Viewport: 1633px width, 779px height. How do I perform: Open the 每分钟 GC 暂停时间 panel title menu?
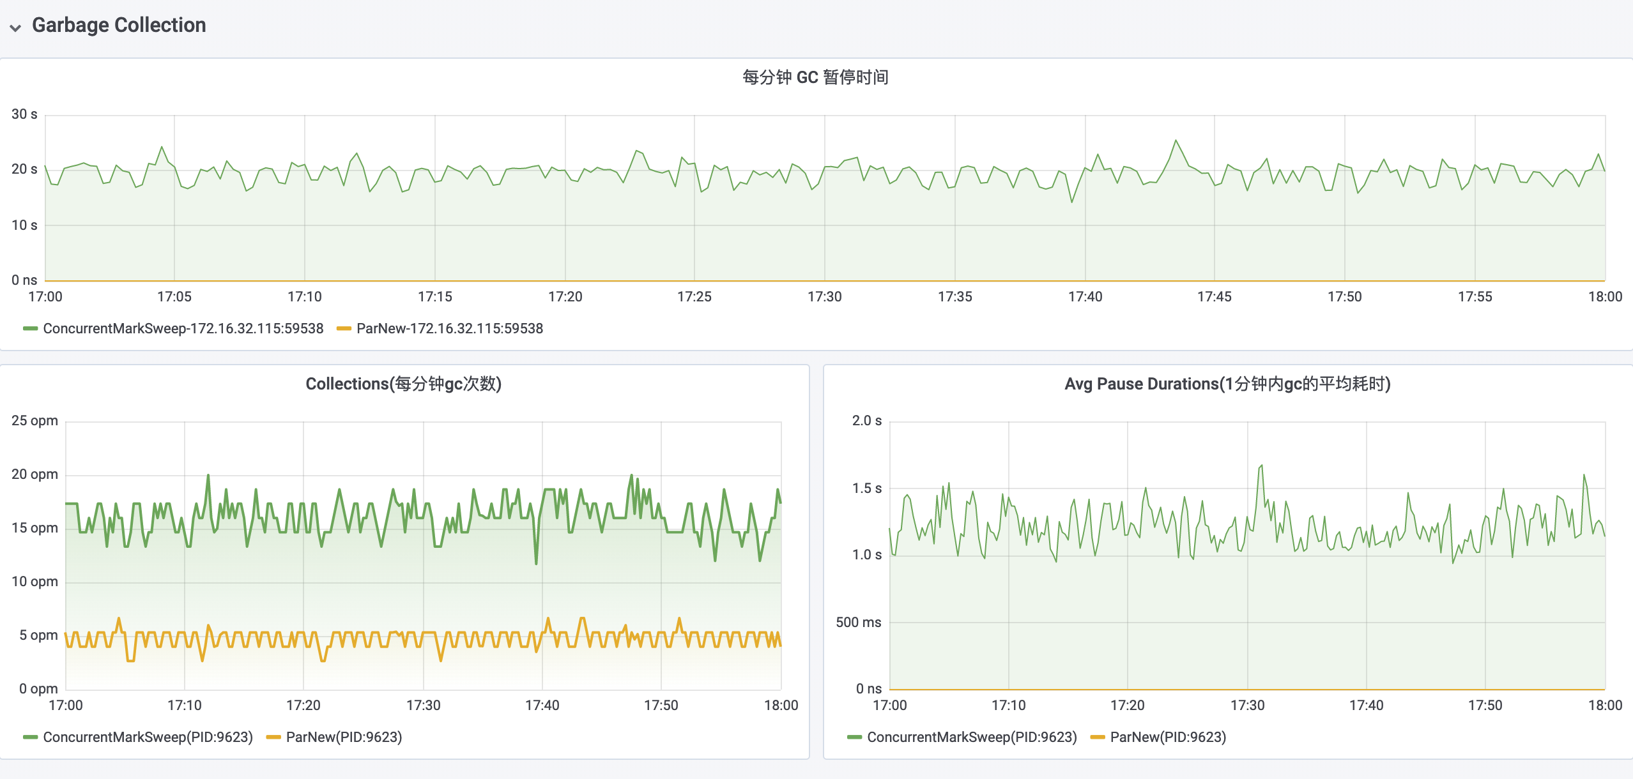point(815,77)
